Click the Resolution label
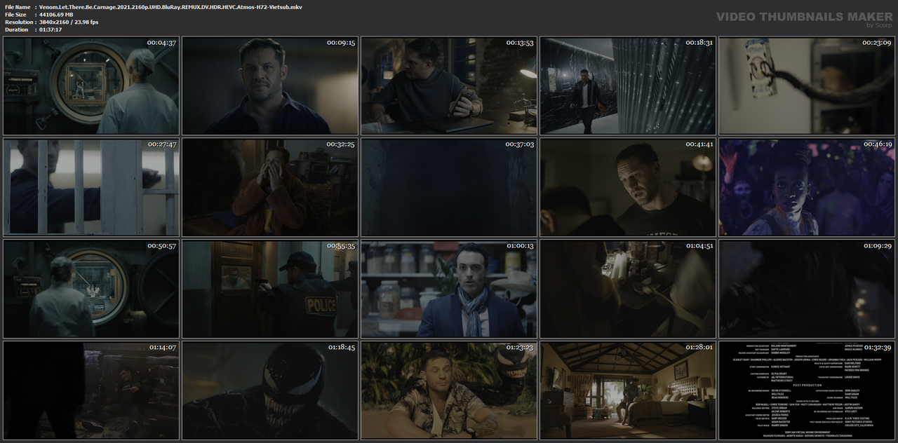This screenshot has height=443, width=898. click(x=18, y=22)
